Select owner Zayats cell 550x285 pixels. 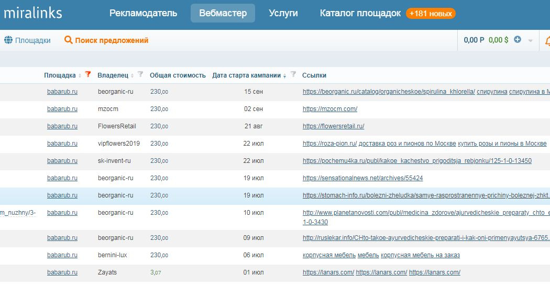[x=107, y=272]
